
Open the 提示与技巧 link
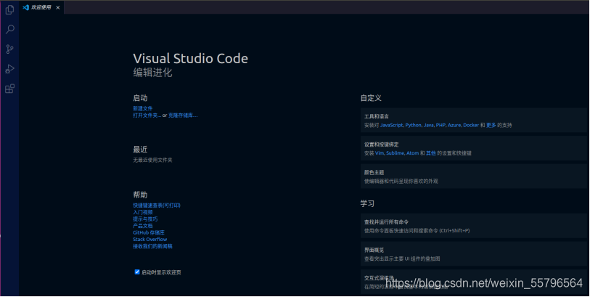[145, 219]
